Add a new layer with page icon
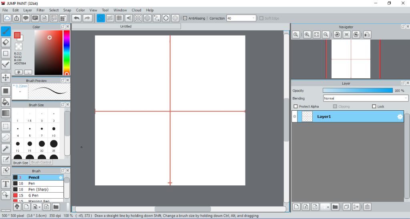The width and height of the screenshot is (410, 219). coord(297,207)
